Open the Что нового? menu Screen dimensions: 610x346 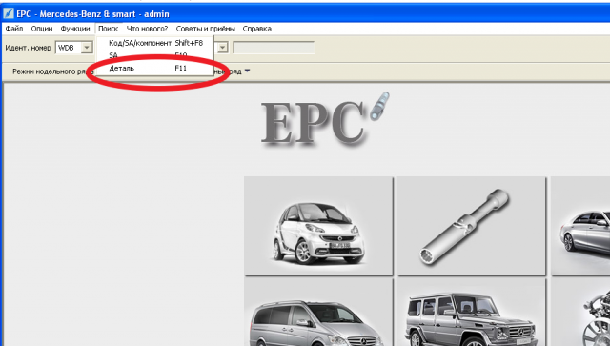coord(147,29)
